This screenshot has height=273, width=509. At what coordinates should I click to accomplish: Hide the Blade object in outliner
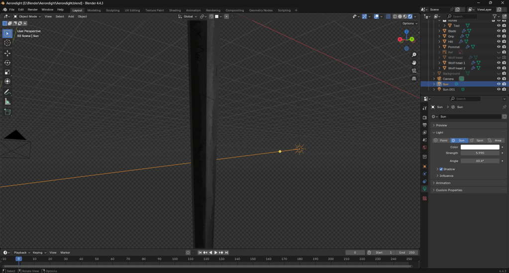click(499, 31)
